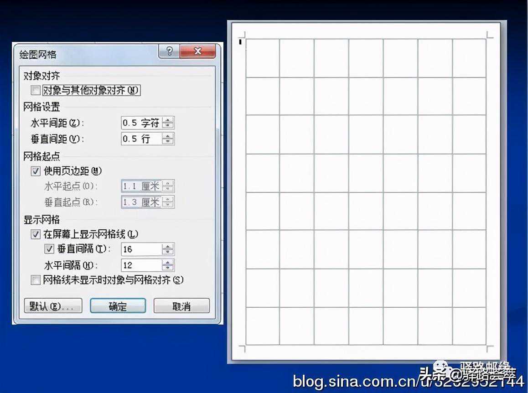Decrease 垂直间距 with down spinner arrow
This screenshot has width=528, height=393.
[x=169, y=141]
